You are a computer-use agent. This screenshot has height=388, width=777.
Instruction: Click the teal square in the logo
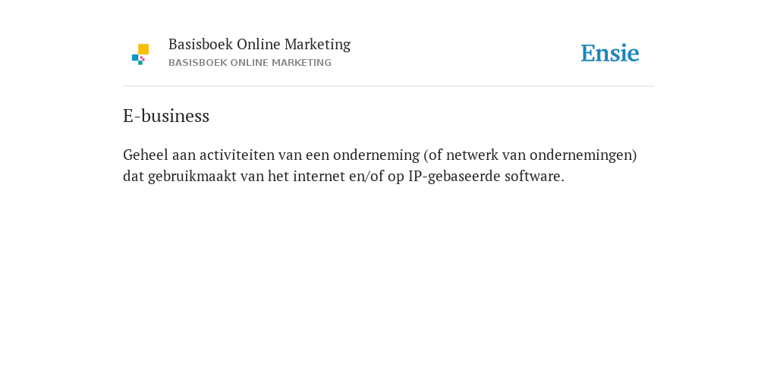(x=140, y=63)
